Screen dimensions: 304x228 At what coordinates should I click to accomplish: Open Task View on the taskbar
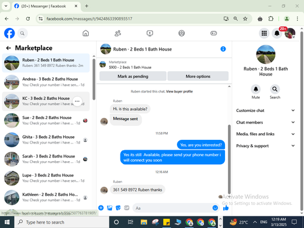[130, 222]
